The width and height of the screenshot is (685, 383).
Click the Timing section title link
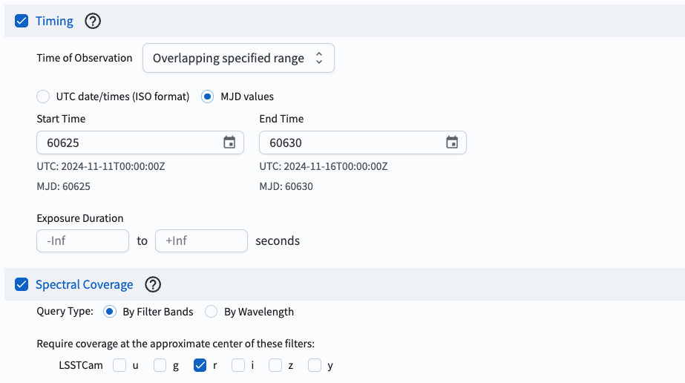54,21
